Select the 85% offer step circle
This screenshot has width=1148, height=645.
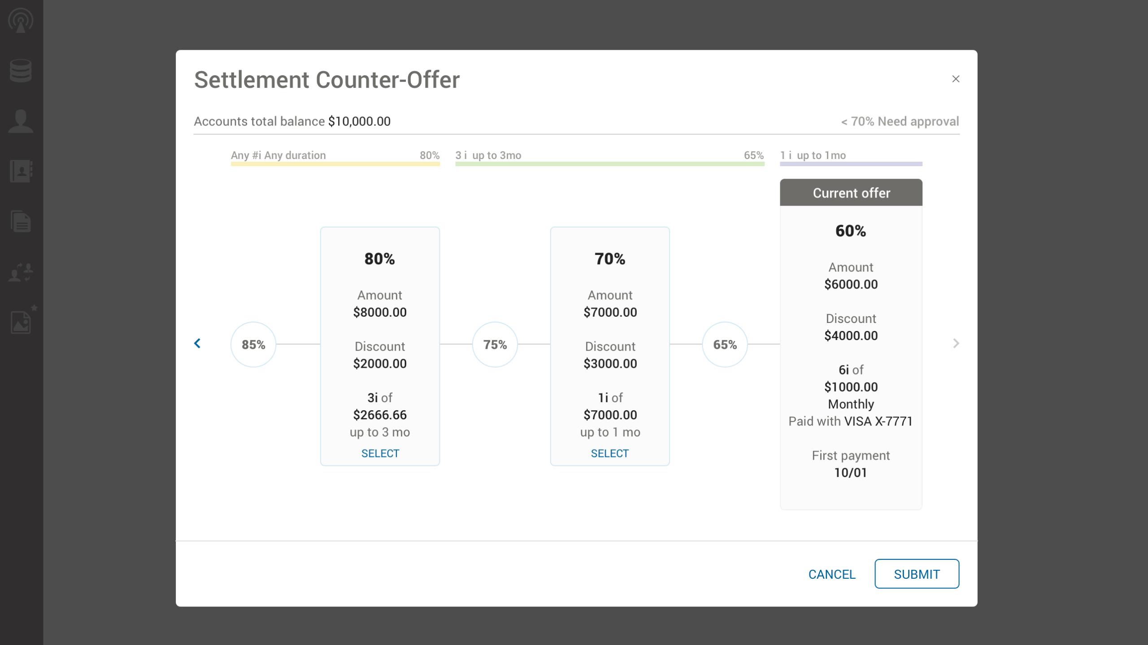253,344
